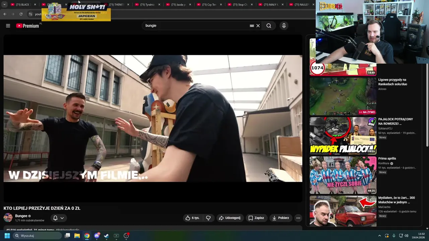
Task: Visit the MaCiacho channel name
Action: pyautogui.click(x=384, y=207)
